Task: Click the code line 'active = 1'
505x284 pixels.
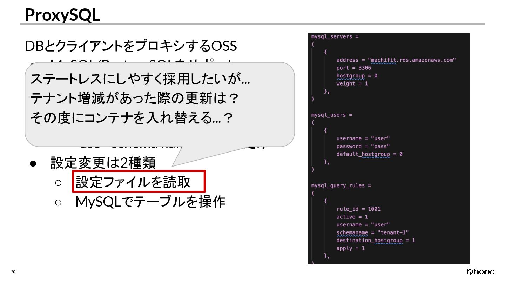Action: pyautogui.click(x=352, y=217)
